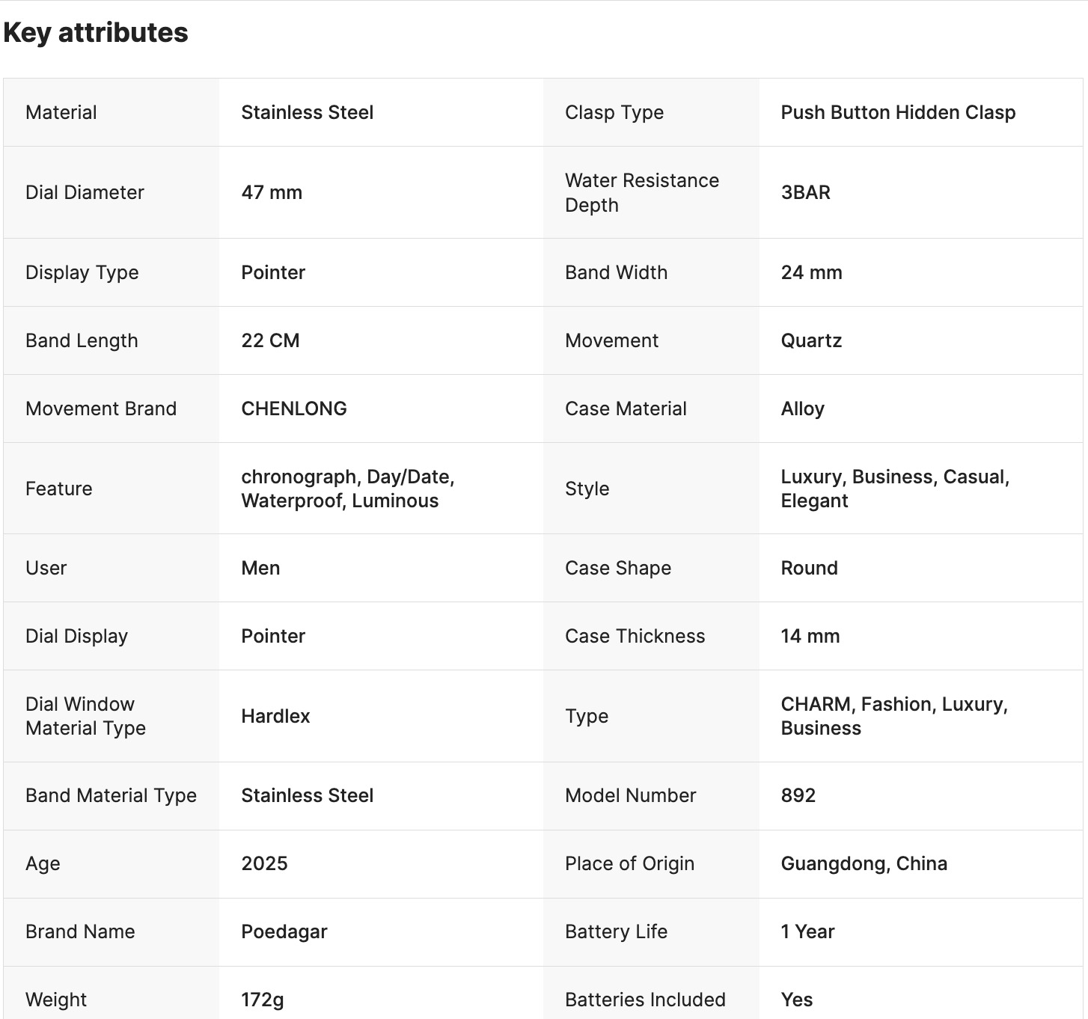Click the Push Button Hidden Clasp value
The image size is (1088, 1019).
(898, 112)
